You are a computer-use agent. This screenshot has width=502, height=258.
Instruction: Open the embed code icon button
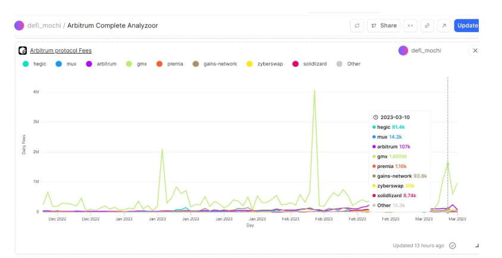coord(410,26)
